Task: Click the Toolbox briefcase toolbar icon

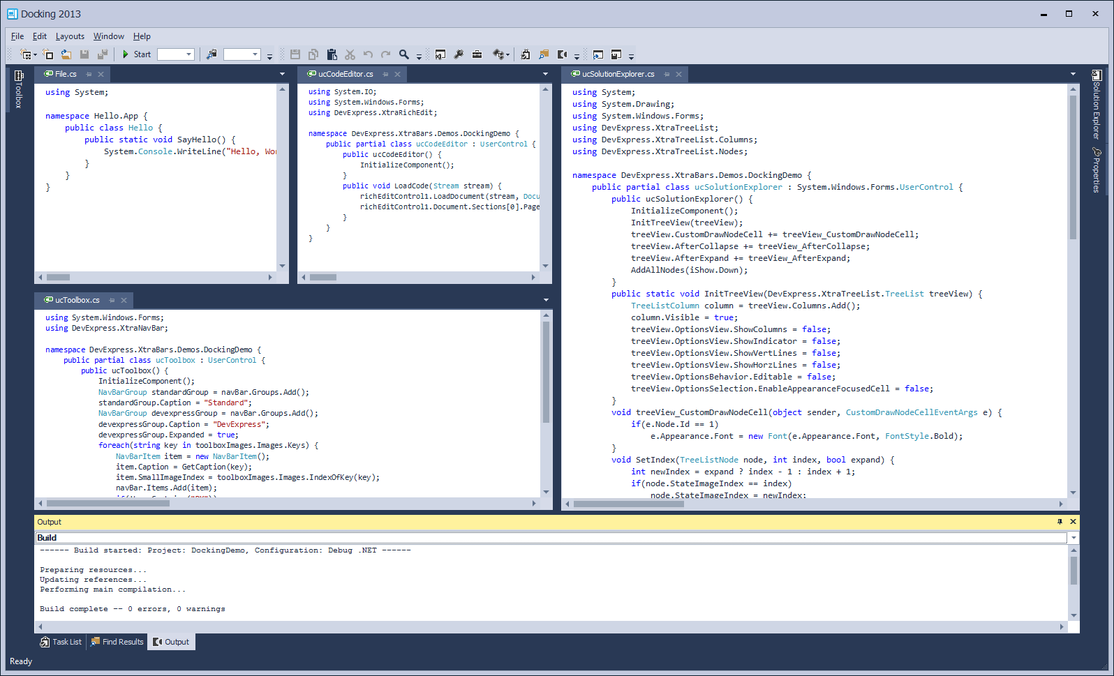Action: click(477, 54)
